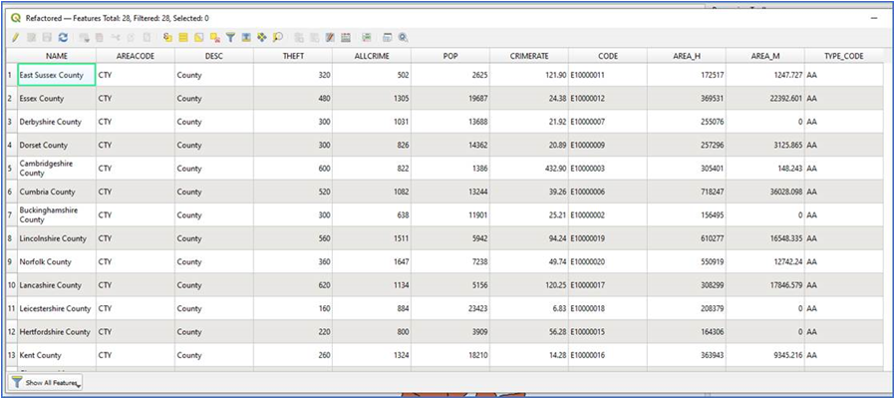895x398 pixels.
Task: Click the Cumbria County cell
Action: (x=57, y=192)
